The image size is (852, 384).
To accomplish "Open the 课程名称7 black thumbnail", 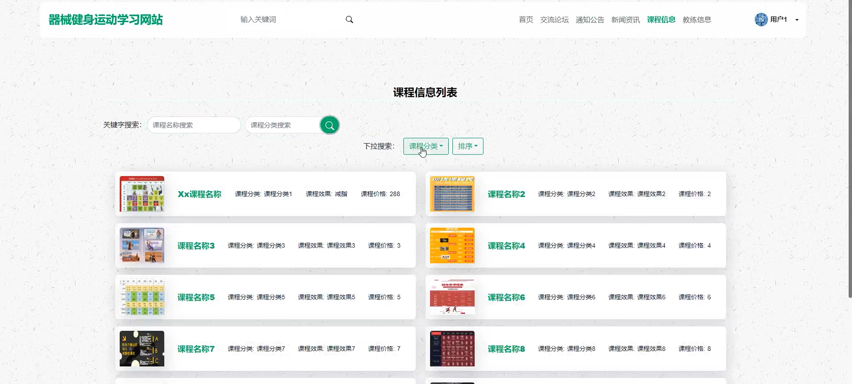I will click(x=142, y=348).
